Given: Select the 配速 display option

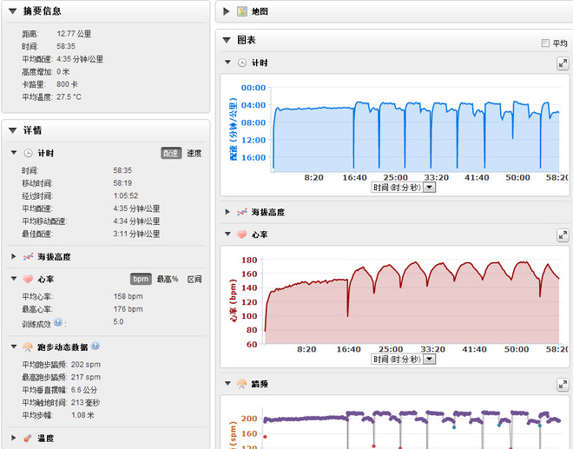Looking at the screenshot, I should click(171, 153).
